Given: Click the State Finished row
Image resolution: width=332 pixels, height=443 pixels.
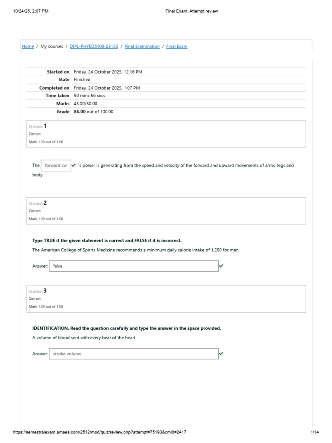Looking at the screenshot, I should [166, 80].
